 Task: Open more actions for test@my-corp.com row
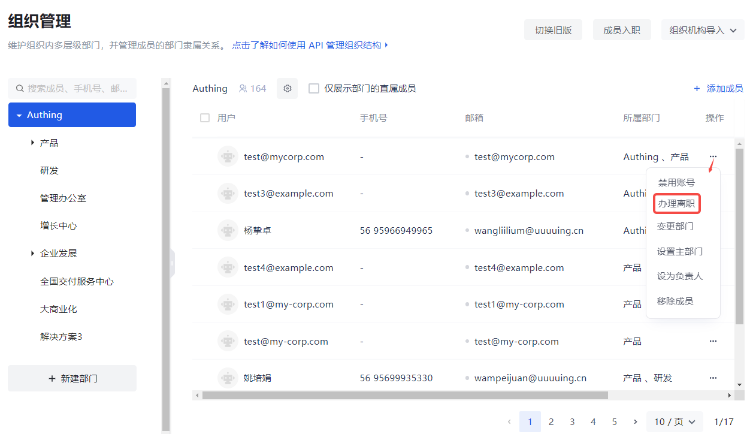[x=713, y=341]
